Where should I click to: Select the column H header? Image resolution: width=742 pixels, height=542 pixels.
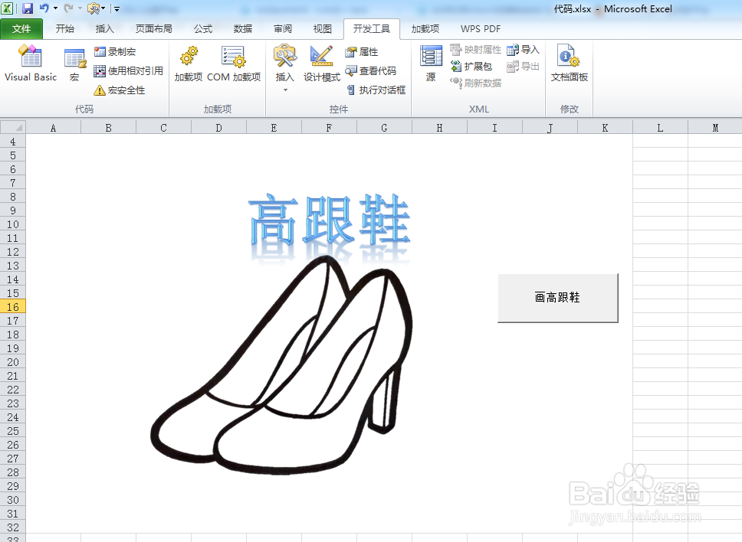coord(439,127)
